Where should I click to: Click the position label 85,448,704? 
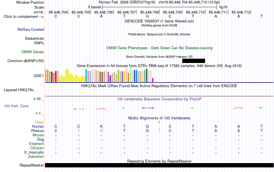(x=58, y=12)
